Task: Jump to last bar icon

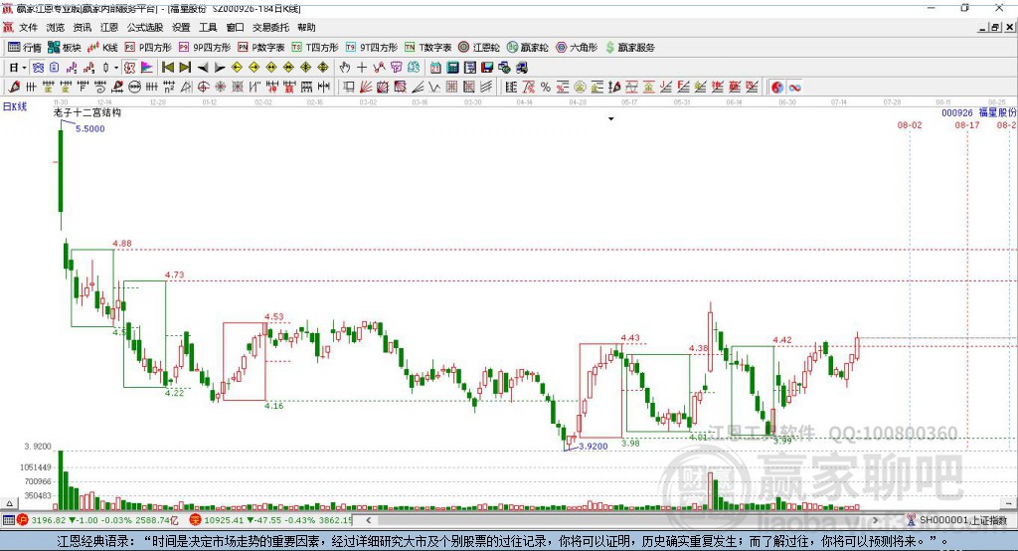Action: click(x=185, y=68)
